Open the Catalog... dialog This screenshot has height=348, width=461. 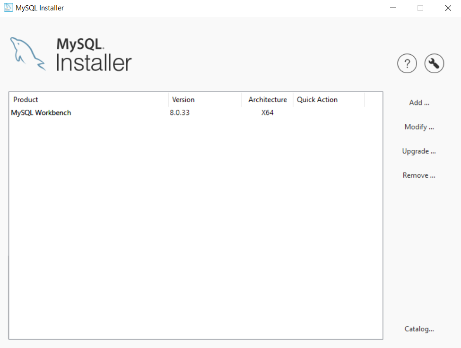[x=418, y=329]
